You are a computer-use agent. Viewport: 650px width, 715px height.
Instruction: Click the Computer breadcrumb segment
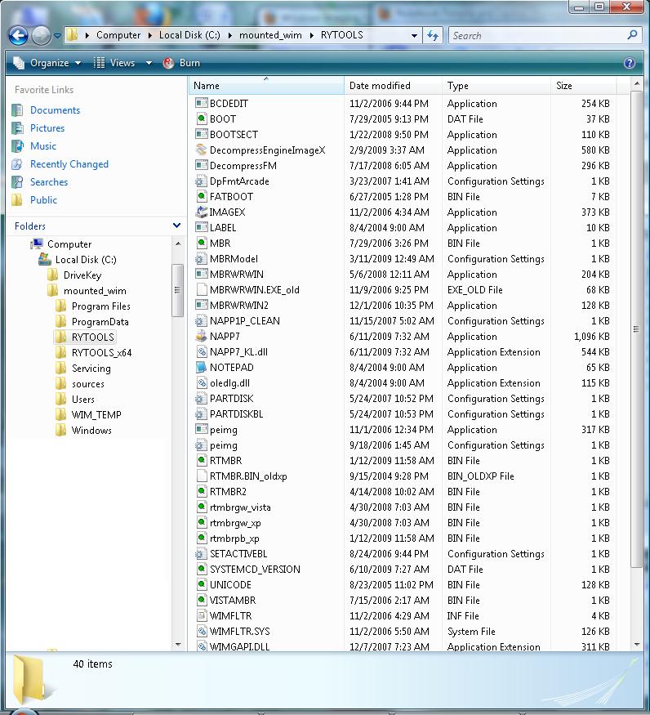[118, 35]
